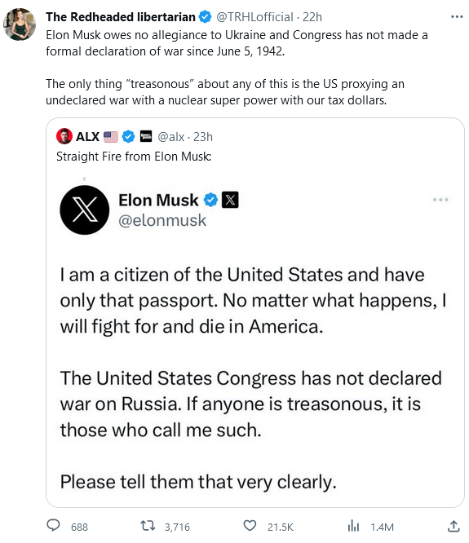Image resolution: width=469 pixels, height=543 pixels.
Task: Open the 22h timestamp link
Action: coord(312,16)
